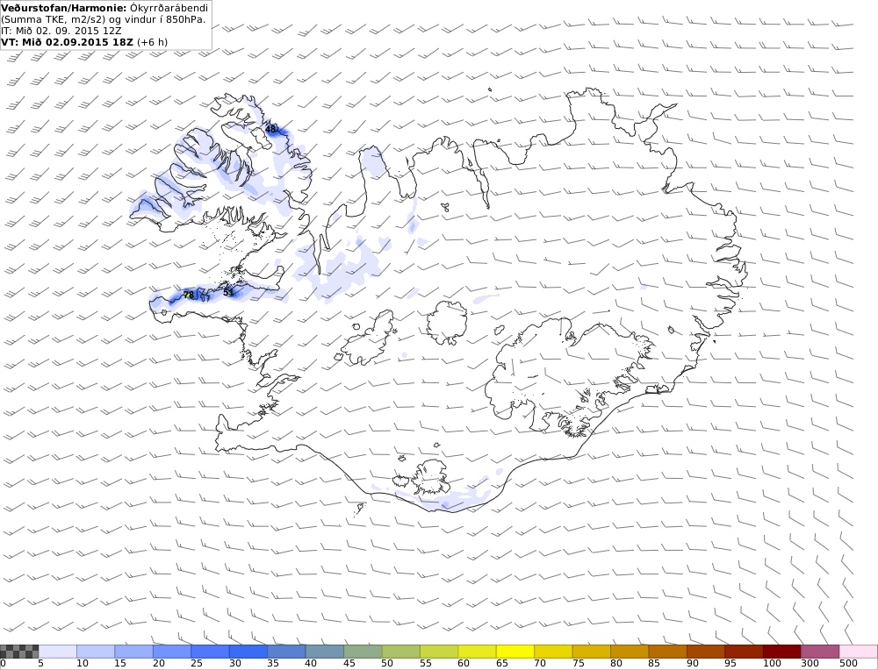Click the '25' legend tick label
Screen dimensions: 878x670
coord(197,663)
